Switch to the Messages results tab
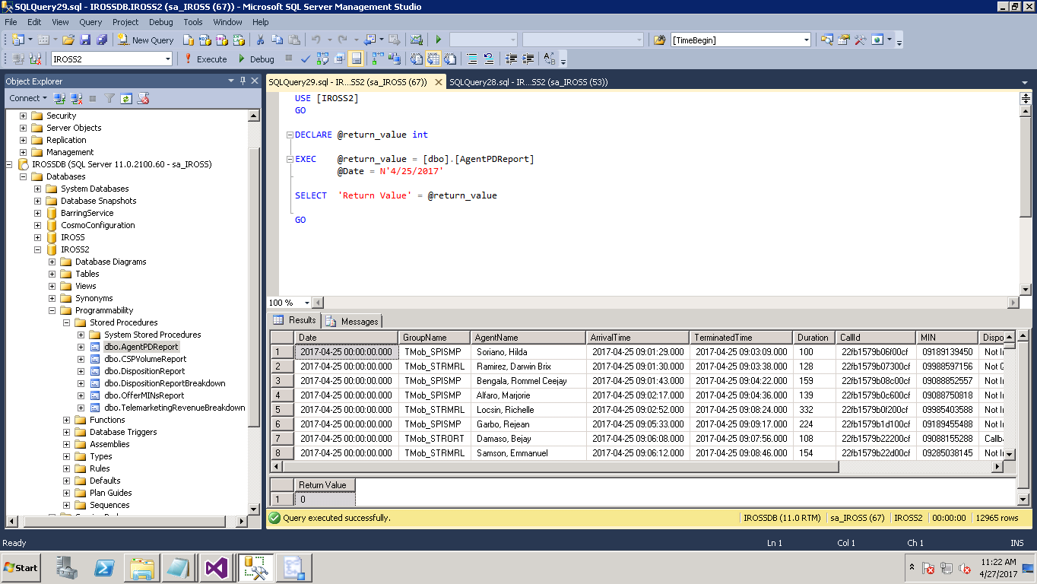1037x584 pixels. pos(351,321)
